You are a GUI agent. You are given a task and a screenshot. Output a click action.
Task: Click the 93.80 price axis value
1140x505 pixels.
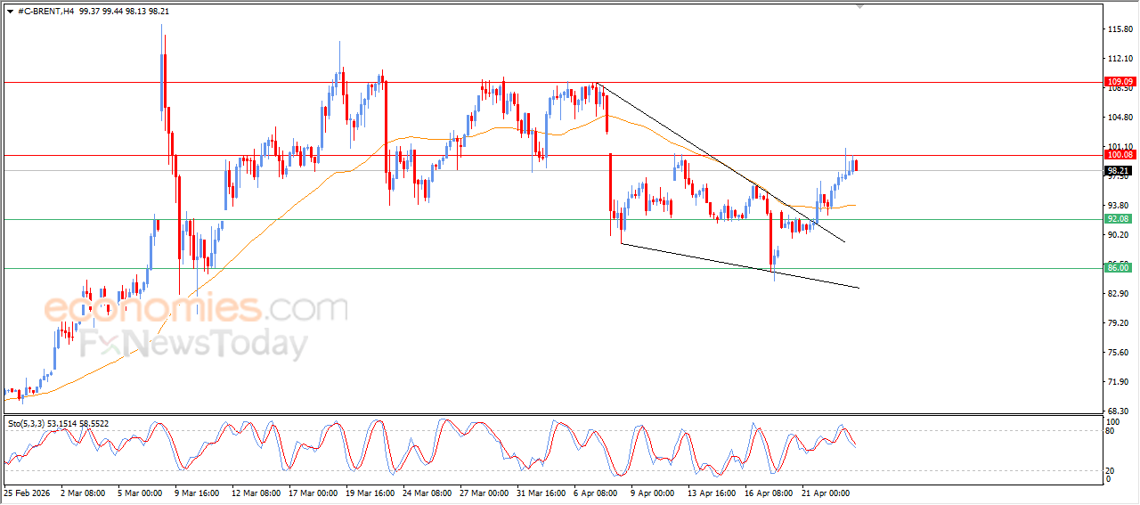(1119, 206)
